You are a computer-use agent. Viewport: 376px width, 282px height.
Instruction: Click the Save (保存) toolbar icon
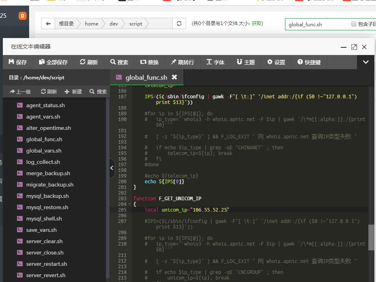pyautogui.click(x=17, y=62)
